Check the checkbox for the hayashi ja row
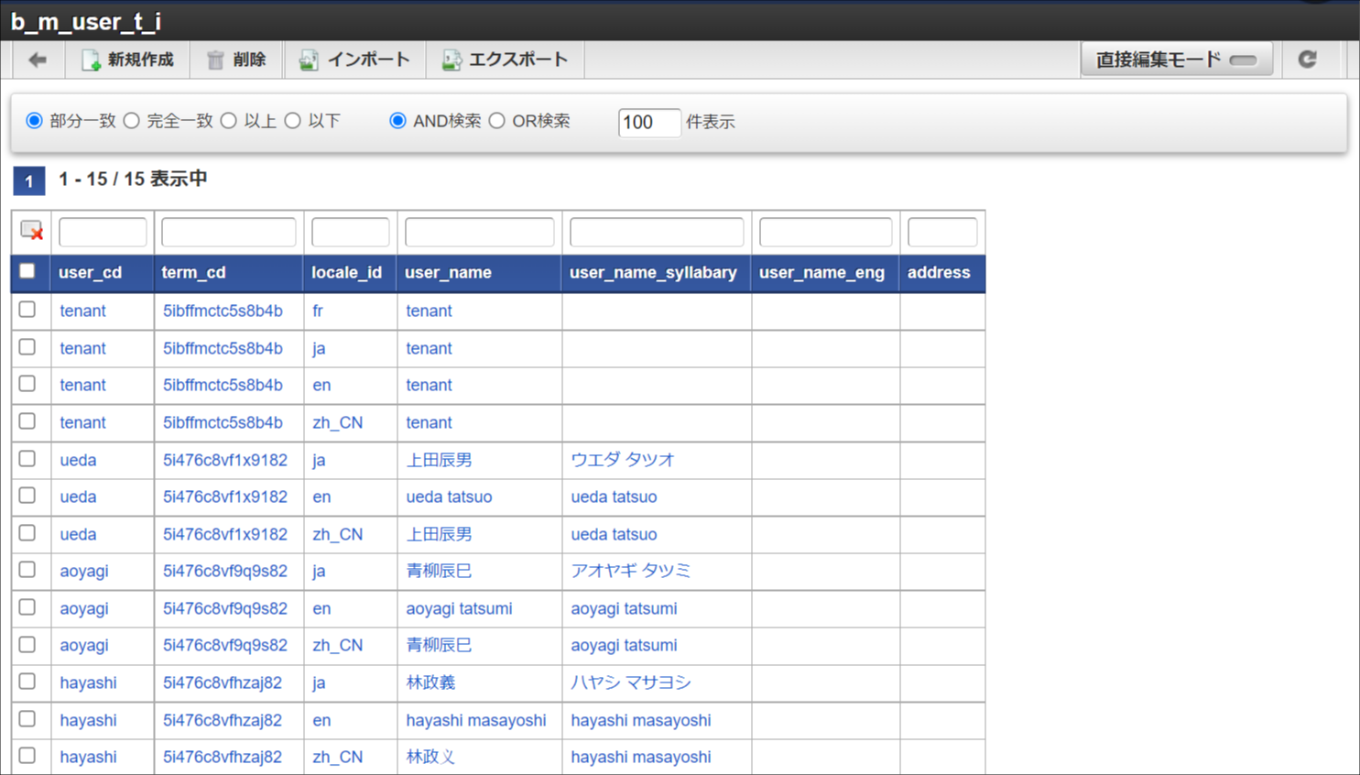This screenshot has height=775, width=1360. point(27,682)
